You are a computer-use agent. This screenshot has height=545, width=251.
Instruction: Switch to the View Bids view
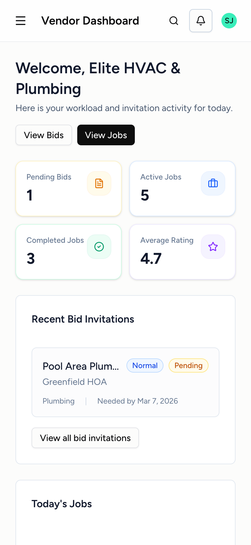point(43,135)
